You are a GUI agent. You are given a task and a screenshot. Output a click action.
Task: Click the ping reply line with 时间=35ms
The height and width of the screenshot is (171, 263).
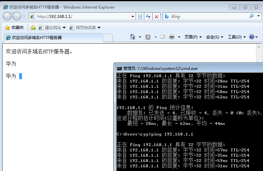(183, 155)
